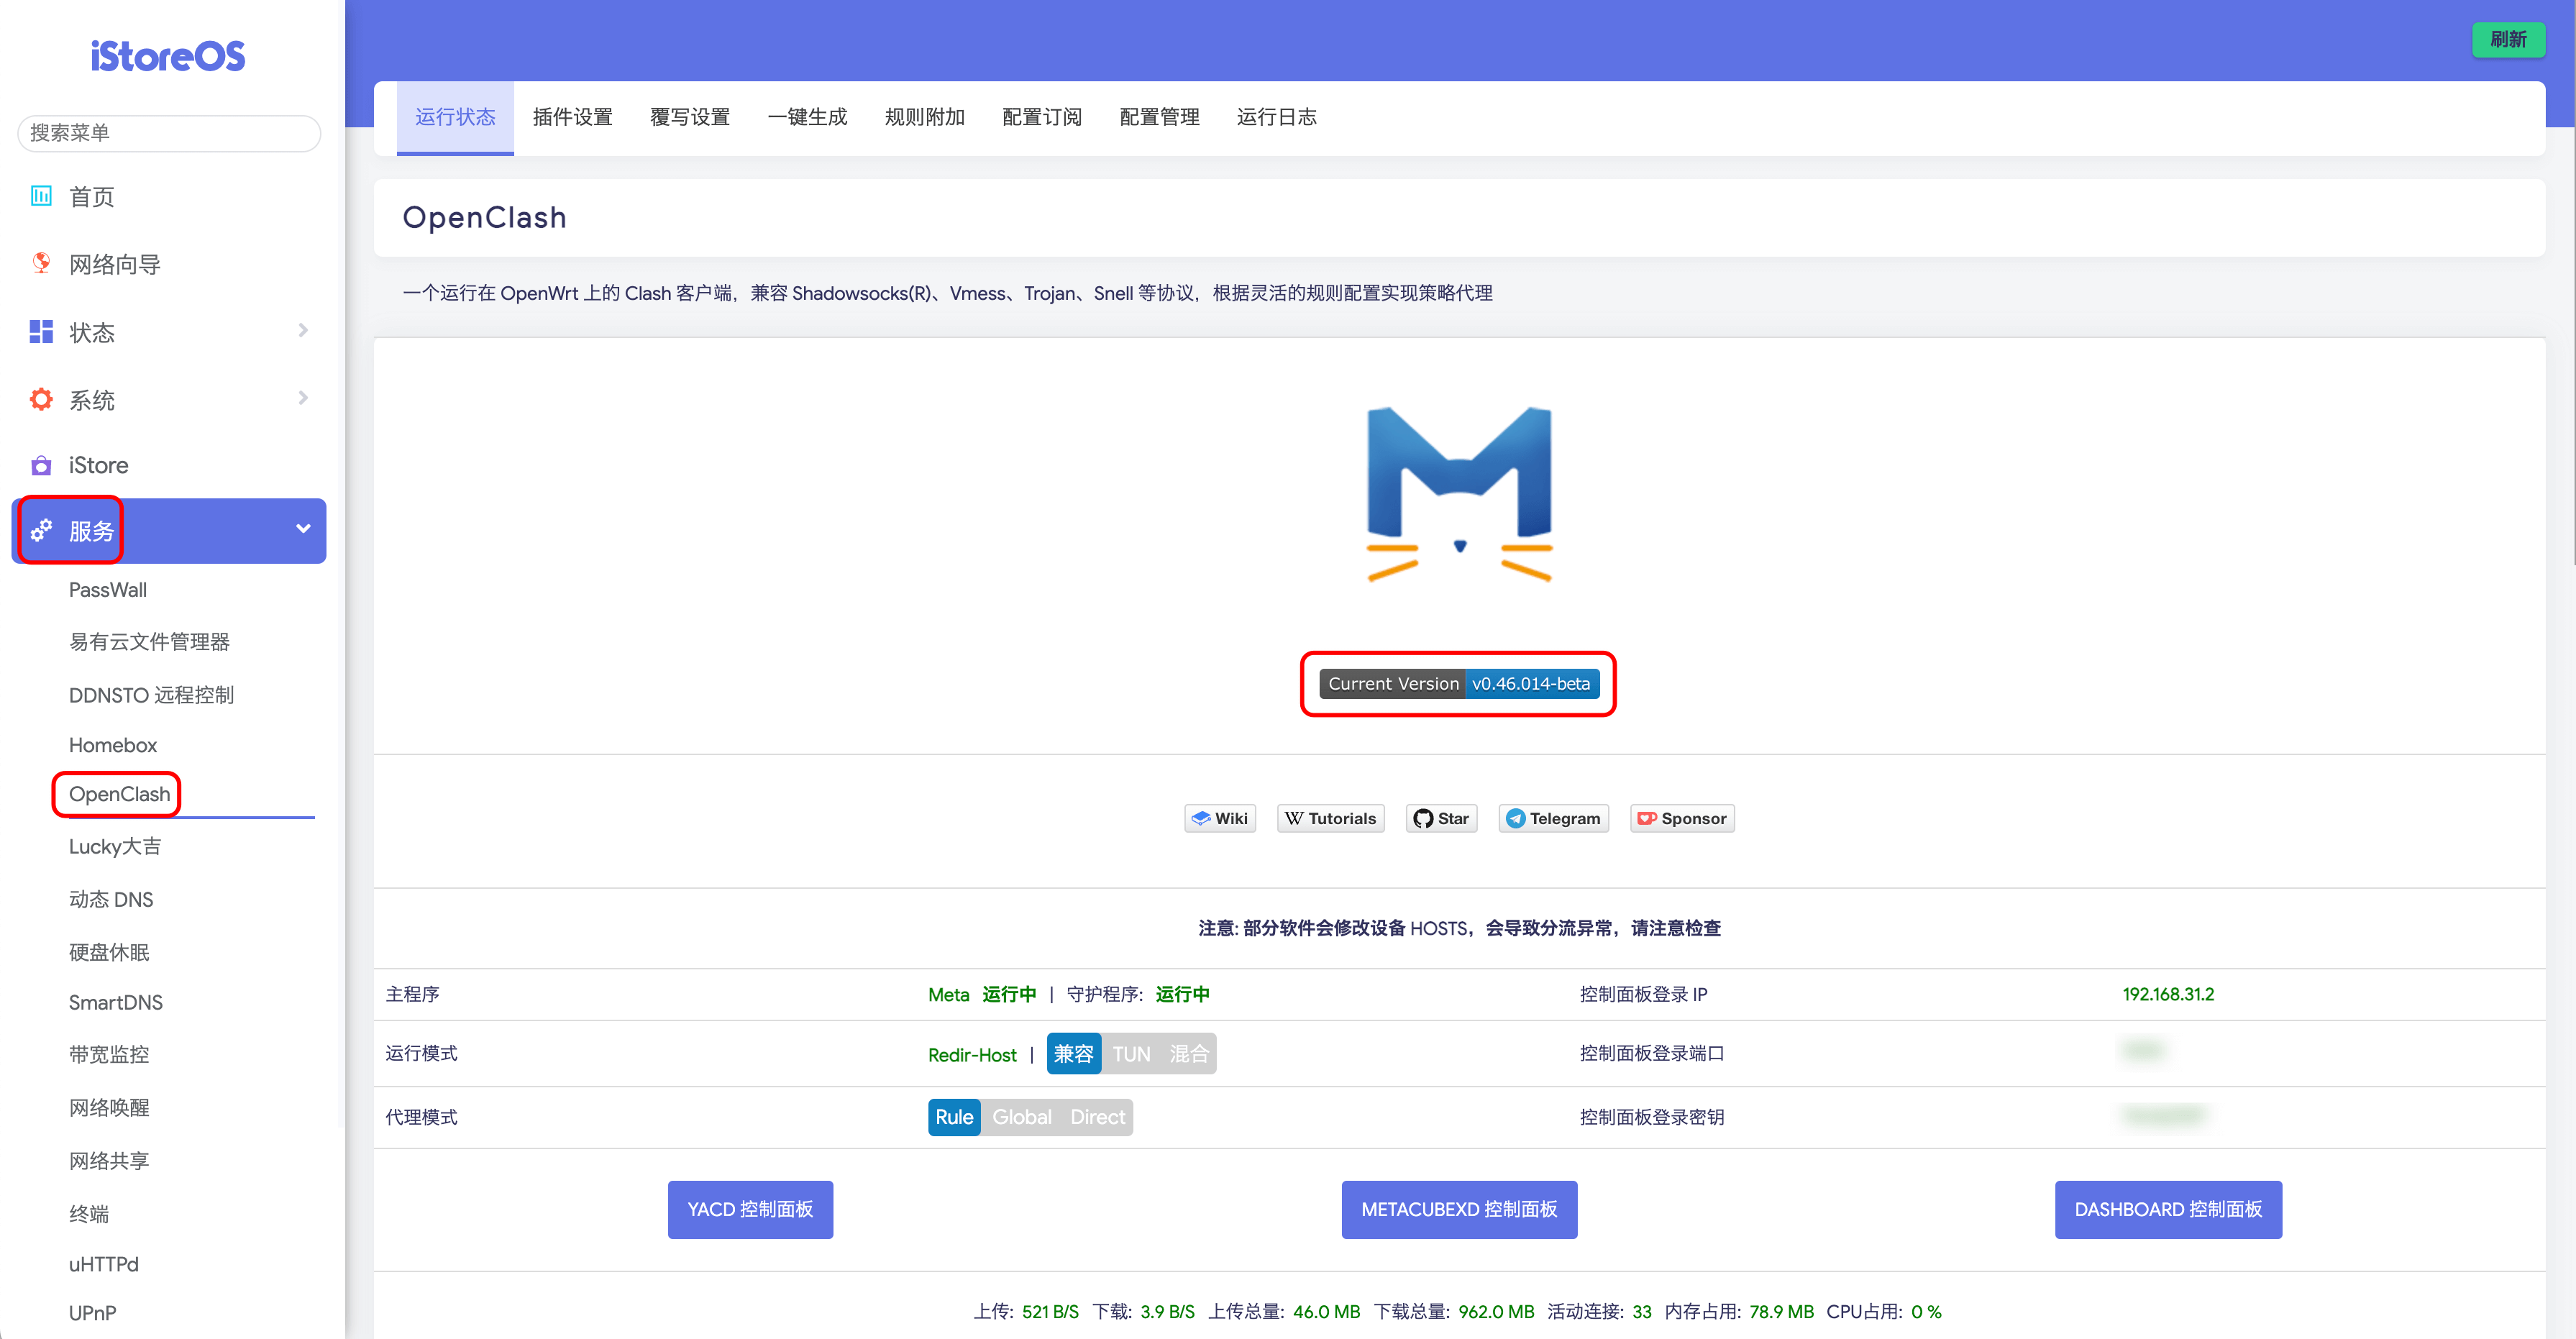Open UPnP in the sidebar

(93, 1313)
